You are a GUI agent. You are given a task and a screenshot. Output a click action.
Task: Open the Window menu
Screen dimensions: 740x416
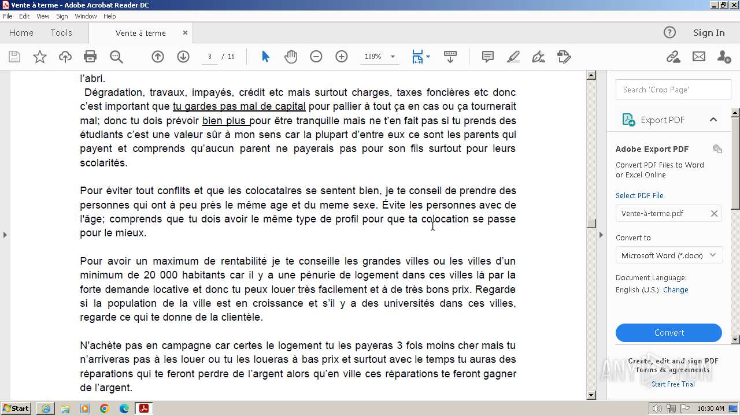86,16
